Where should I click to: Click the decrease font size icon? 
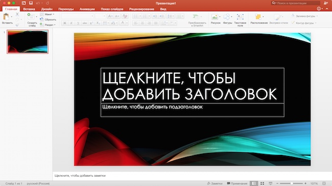point(117,16)
